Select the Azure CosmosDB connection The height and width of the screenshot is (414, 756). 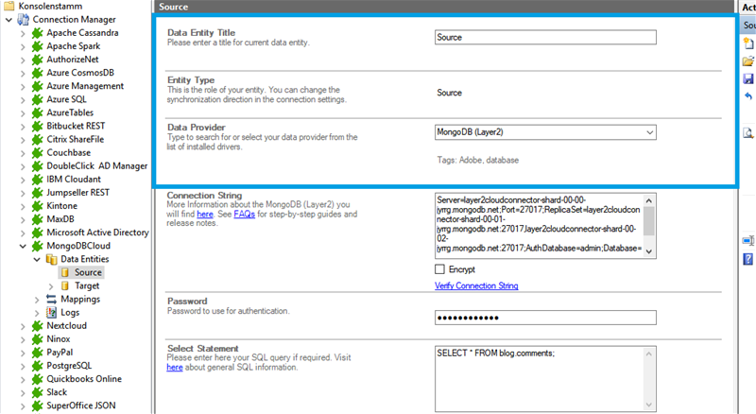click(x=86, y=73)
